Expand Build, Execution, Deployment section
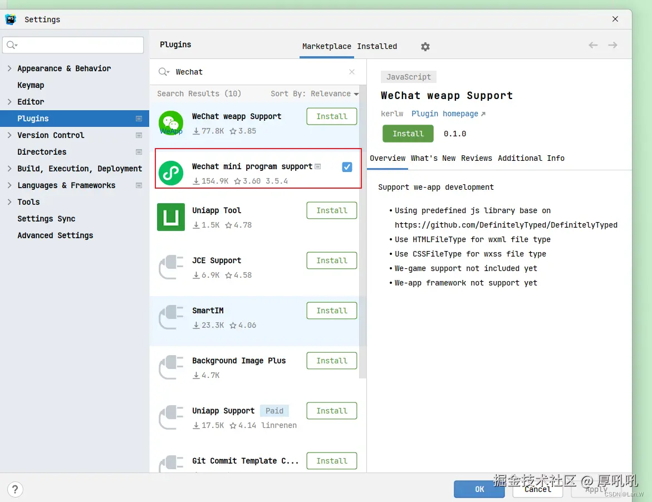This screenshot has width=652, height=502. 9,168
